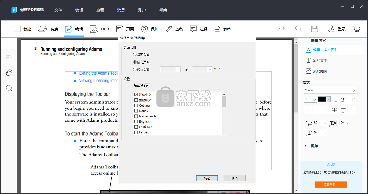Click the 新建 (New) toolbar icon
The image size is (368, 194).
[17, 29]
